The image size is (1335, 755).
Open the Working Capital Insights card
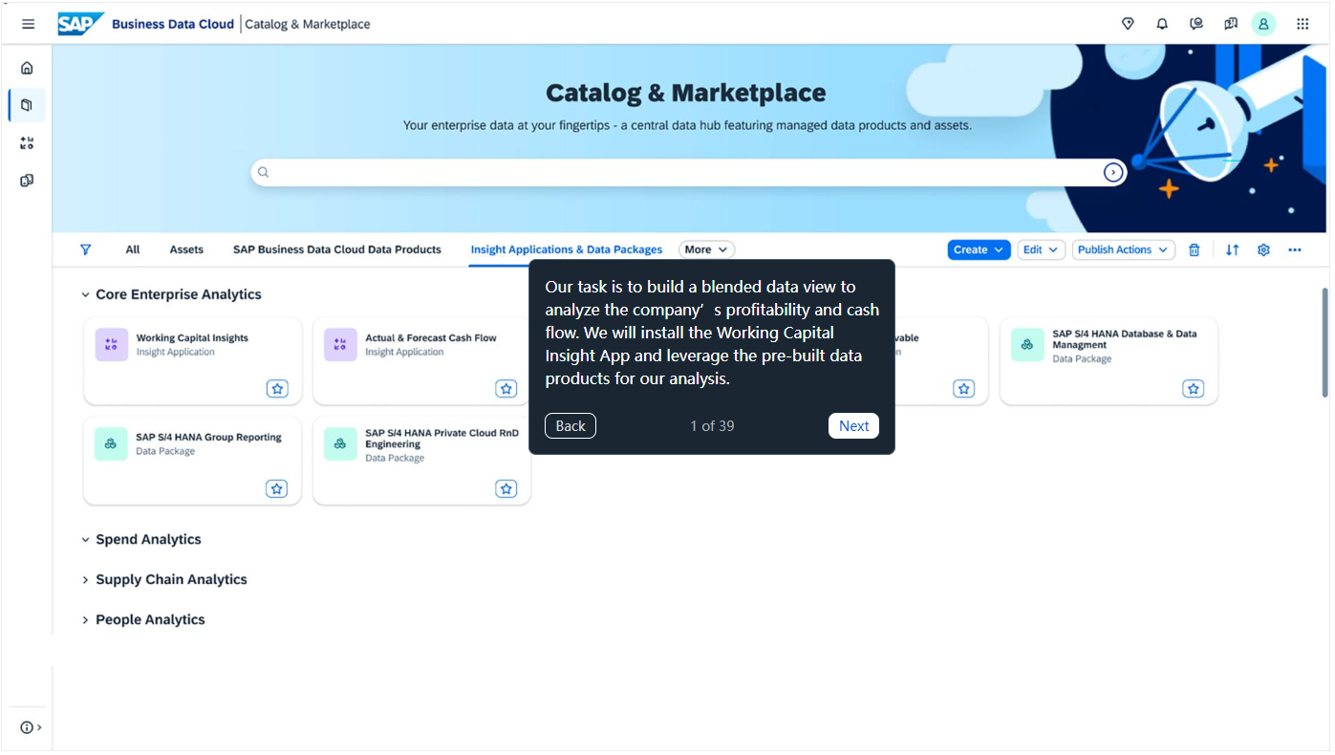coord(193,361)
